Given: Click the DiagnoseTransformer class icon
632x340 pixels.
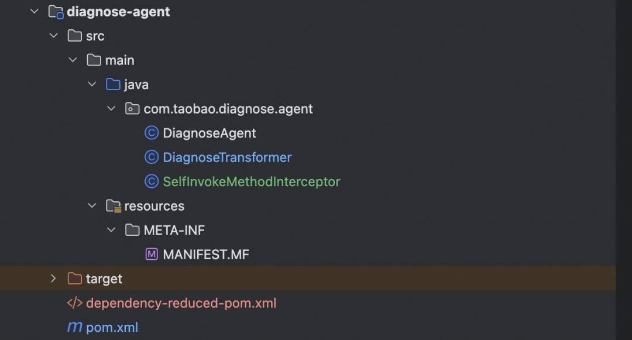Looking at the screenshot, I should 152,157.
